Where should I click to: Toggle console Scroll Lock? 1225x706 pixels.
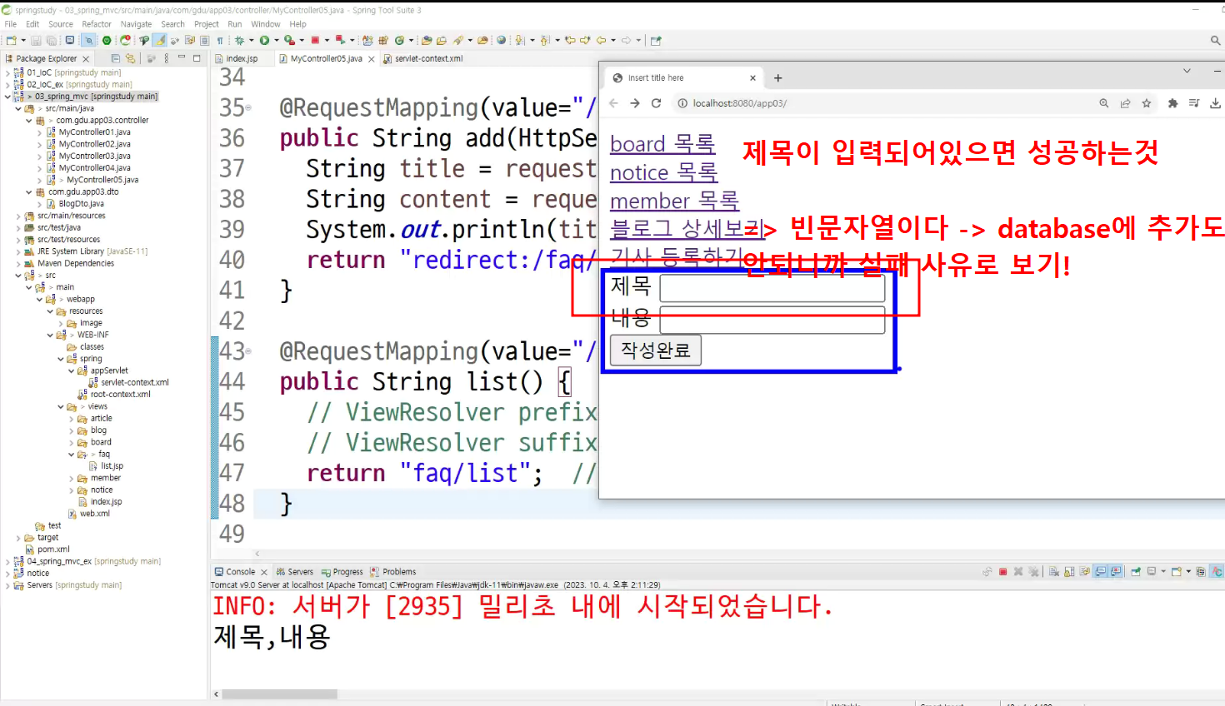[1069, 572]
